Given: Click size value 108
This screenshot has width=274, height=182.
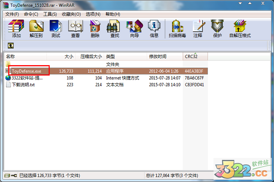Looking at the screenshot, I should coord(70,78).
